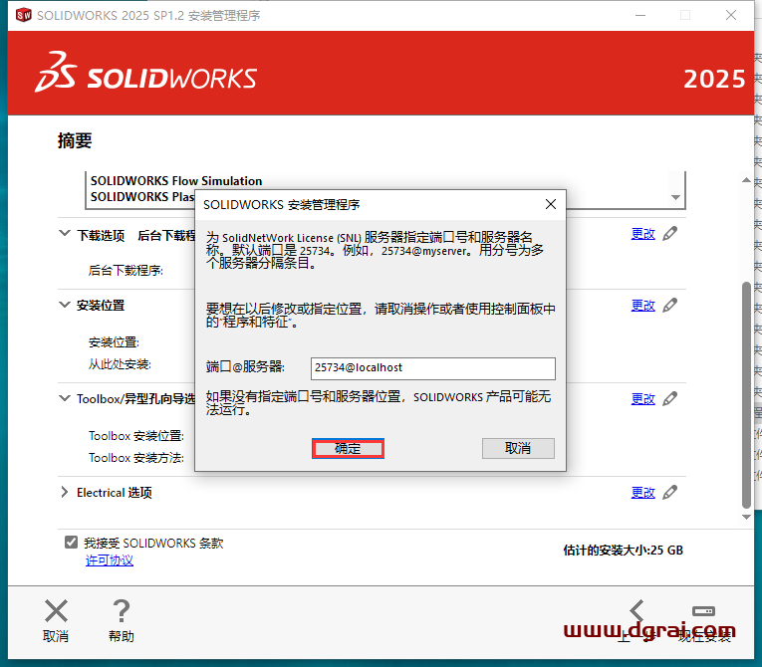This screenshot has width=762, height=667.
Task: Click the pencil icon for 下载选项
Action: point(670,234)
